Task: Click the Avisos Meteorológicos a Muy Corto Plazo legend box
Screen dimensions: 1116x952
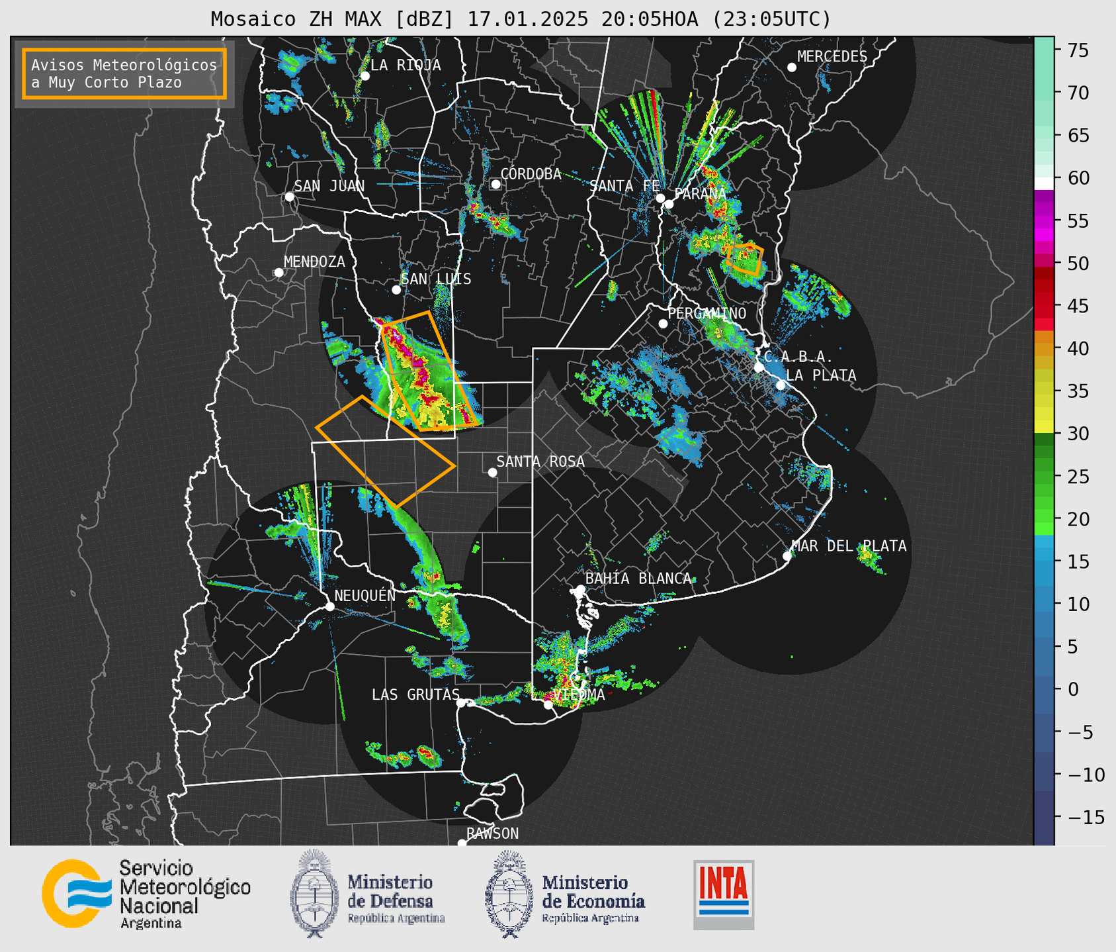Action: pos(124,73)
